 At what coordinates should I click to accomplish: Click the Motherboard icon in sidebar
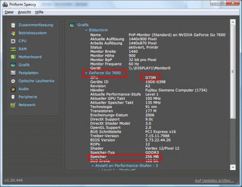(13, 57)
